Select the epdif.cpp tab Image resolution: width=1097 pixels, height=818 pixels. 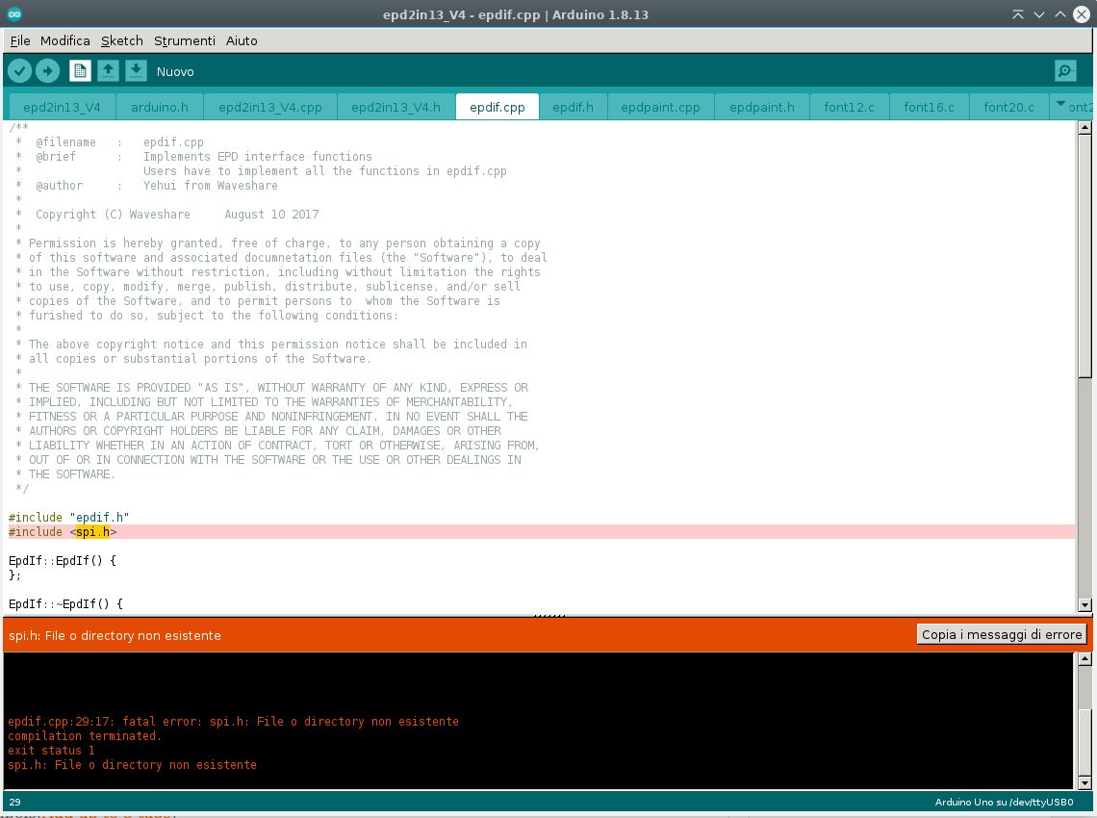click(497, 107)
